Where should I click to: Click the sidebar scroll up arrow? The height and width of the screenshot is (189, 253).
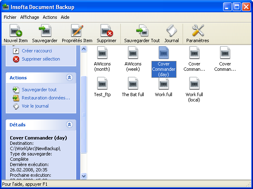[x=84, y=49]
